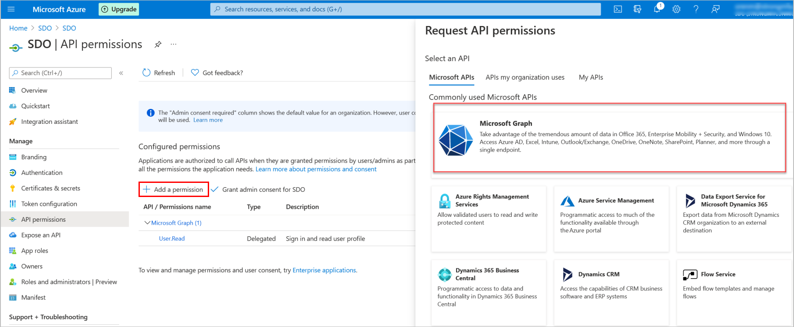Click the Roles and administrators icon

click(12, 282)
